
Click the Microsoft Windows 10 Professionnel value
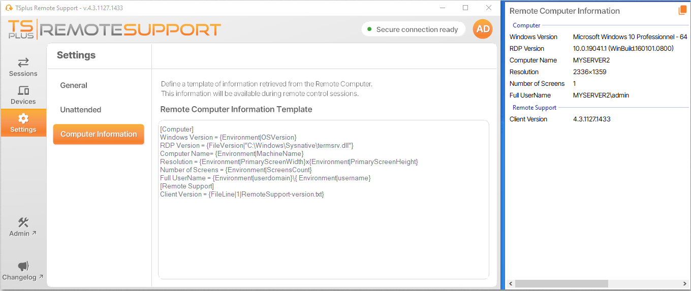coord(630,37)
